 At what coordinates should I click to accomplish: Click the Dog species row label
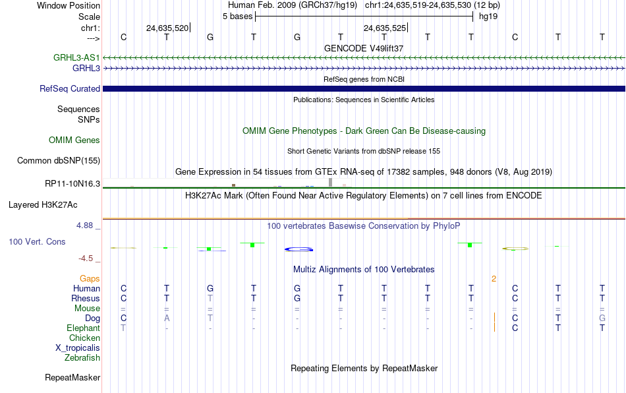(92, 318)
